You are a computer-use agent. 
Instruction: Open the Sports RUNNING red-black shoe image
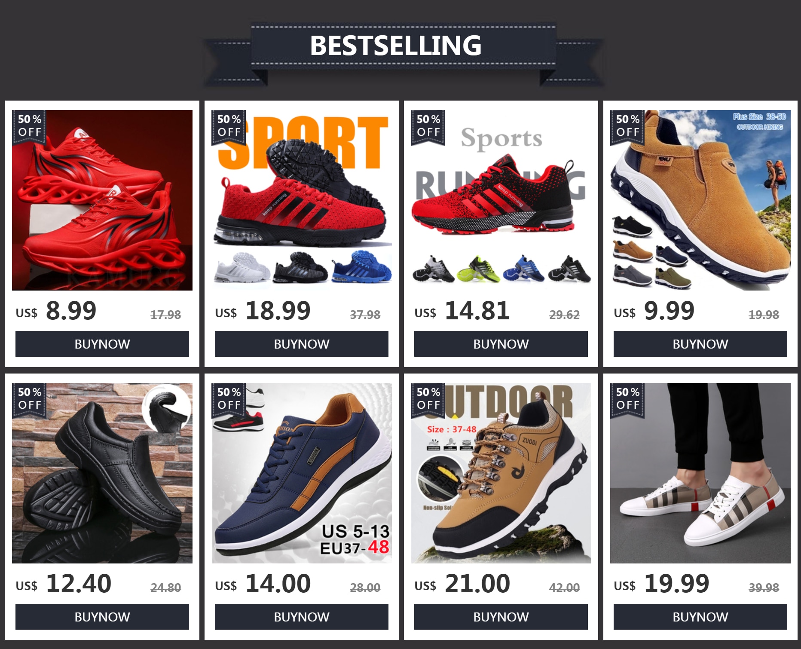pyautogui.click(x=501, y=200)
